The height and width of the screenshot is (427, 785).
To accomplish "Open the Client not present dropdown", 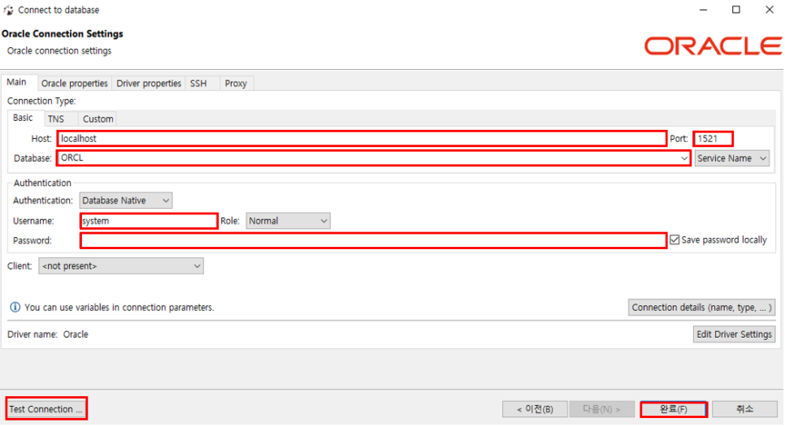I will (x=121, y=266).
